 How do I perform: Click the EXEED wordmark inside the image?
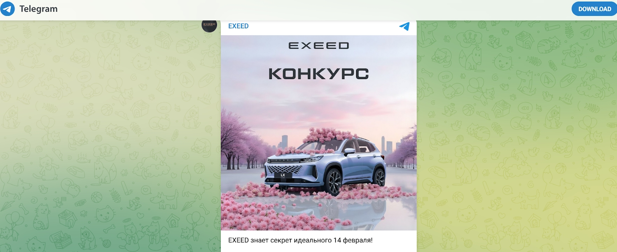(319, 46)
